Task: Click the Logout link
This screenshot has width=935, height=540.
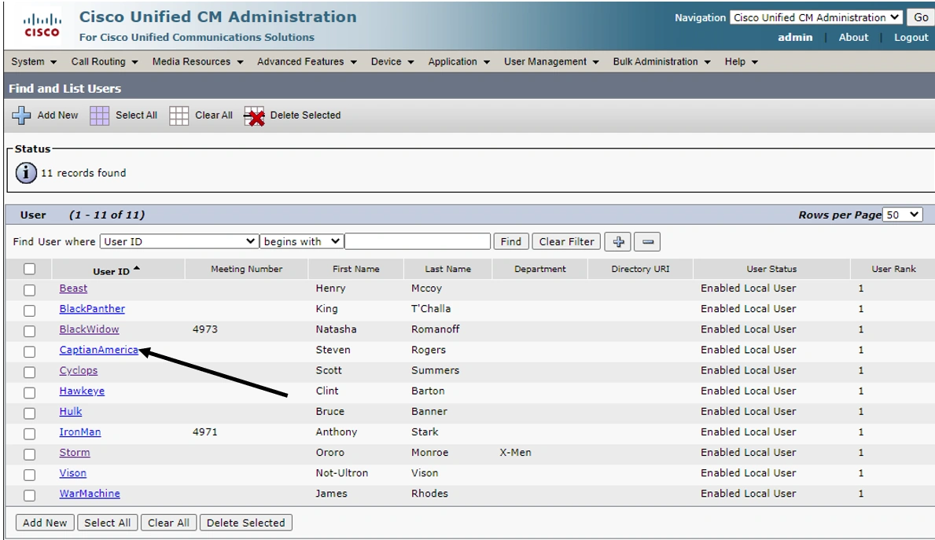Action: [911, 37]
